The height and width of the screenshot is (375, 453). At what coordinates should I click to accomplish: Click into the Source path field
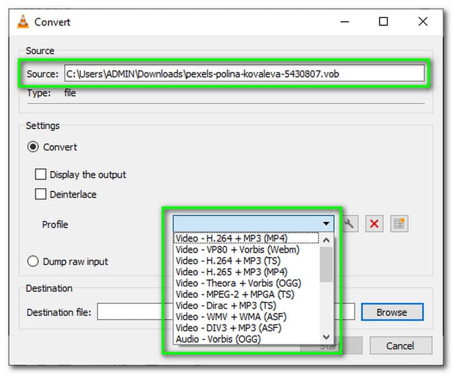click(243, 74)
